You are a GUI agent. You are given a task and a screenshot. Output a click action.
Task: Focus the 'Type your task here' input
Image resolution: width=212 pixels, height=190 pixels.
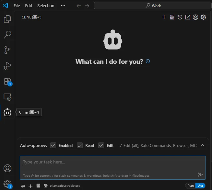(x=113, y=168)
